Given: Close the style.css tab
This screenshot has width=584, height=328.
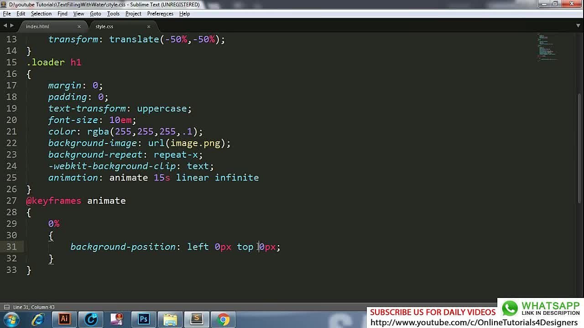Looking at the screenshot, I should tap(148, 26).
